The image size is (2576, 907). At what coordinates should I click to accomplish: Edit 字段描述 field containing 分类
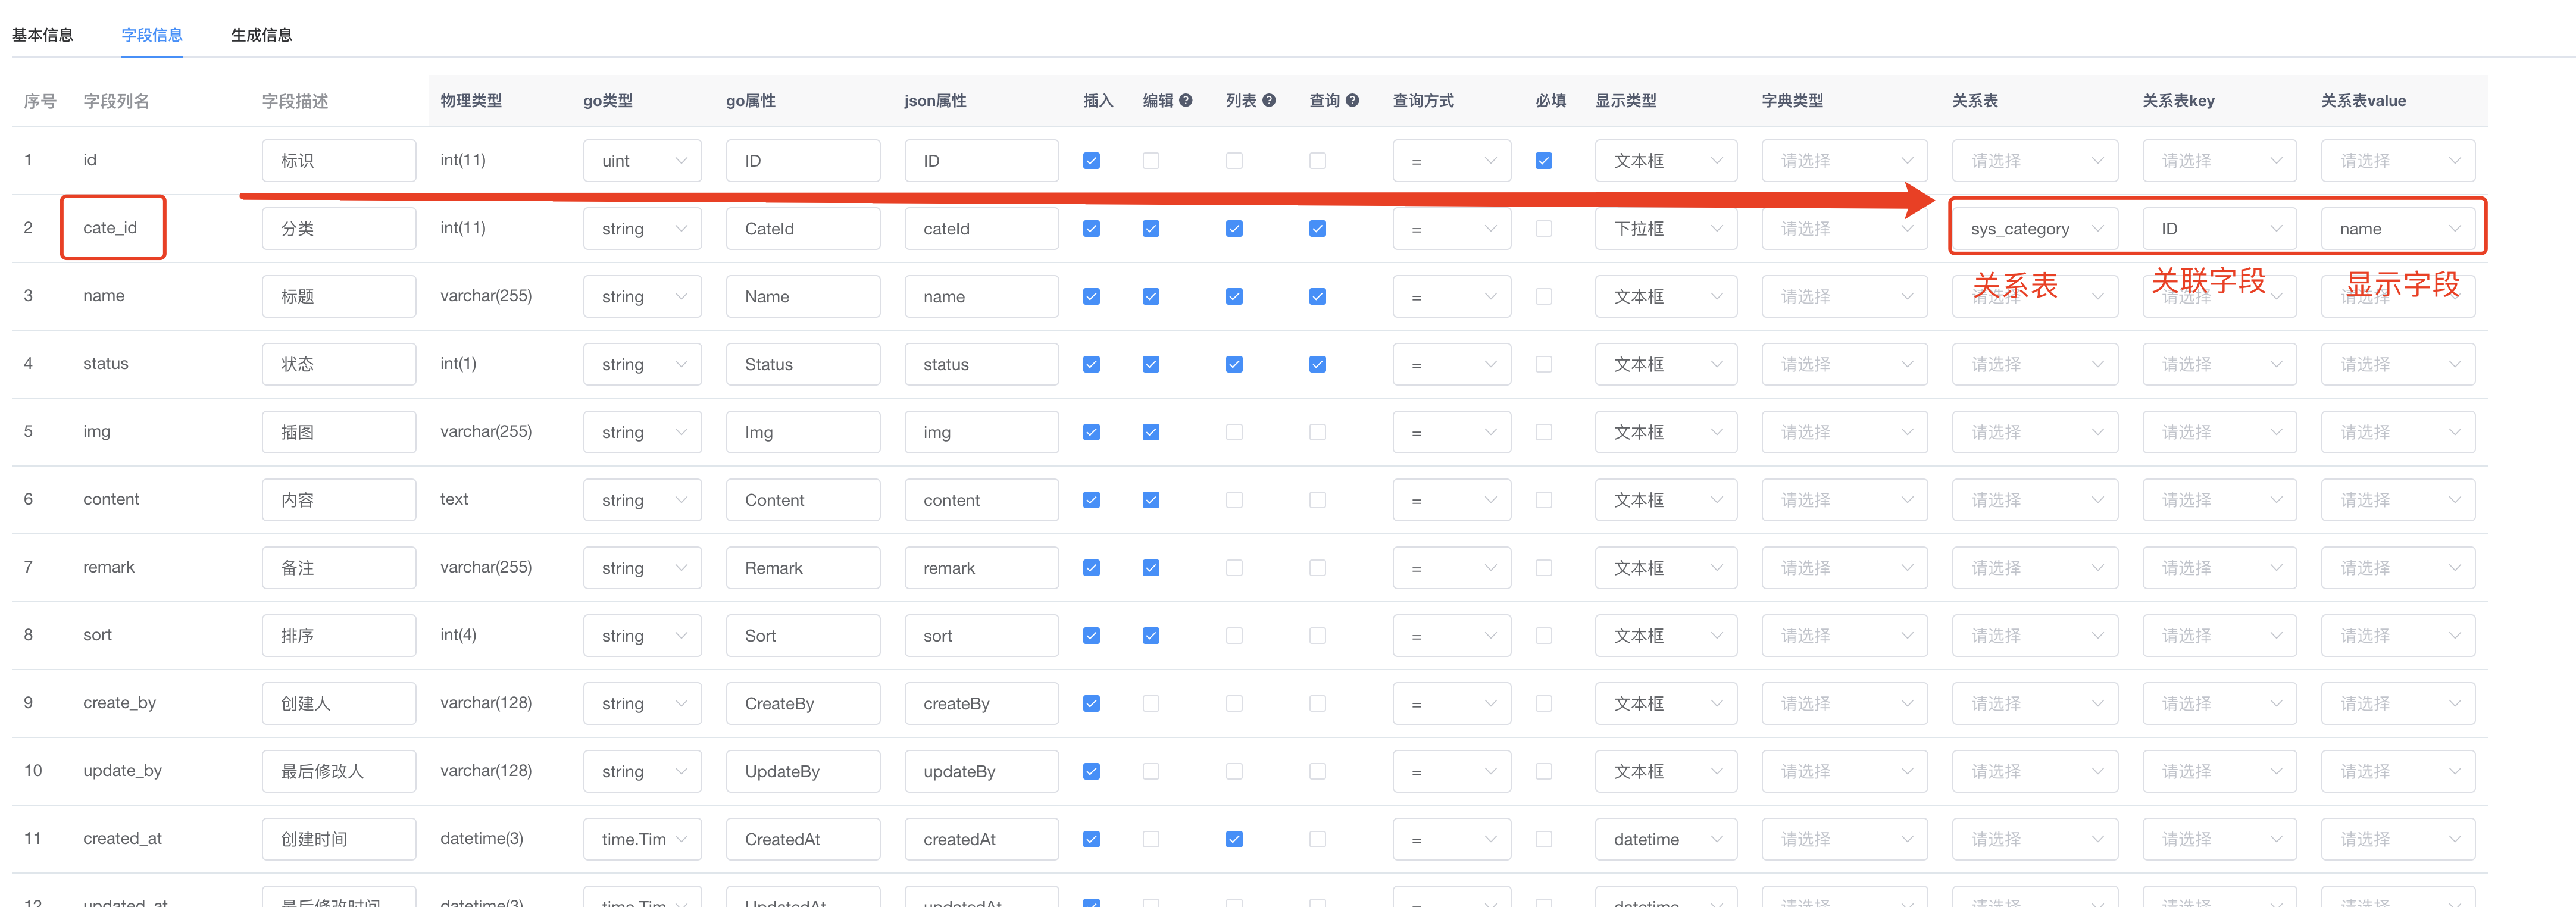click(x=339, y=229)
